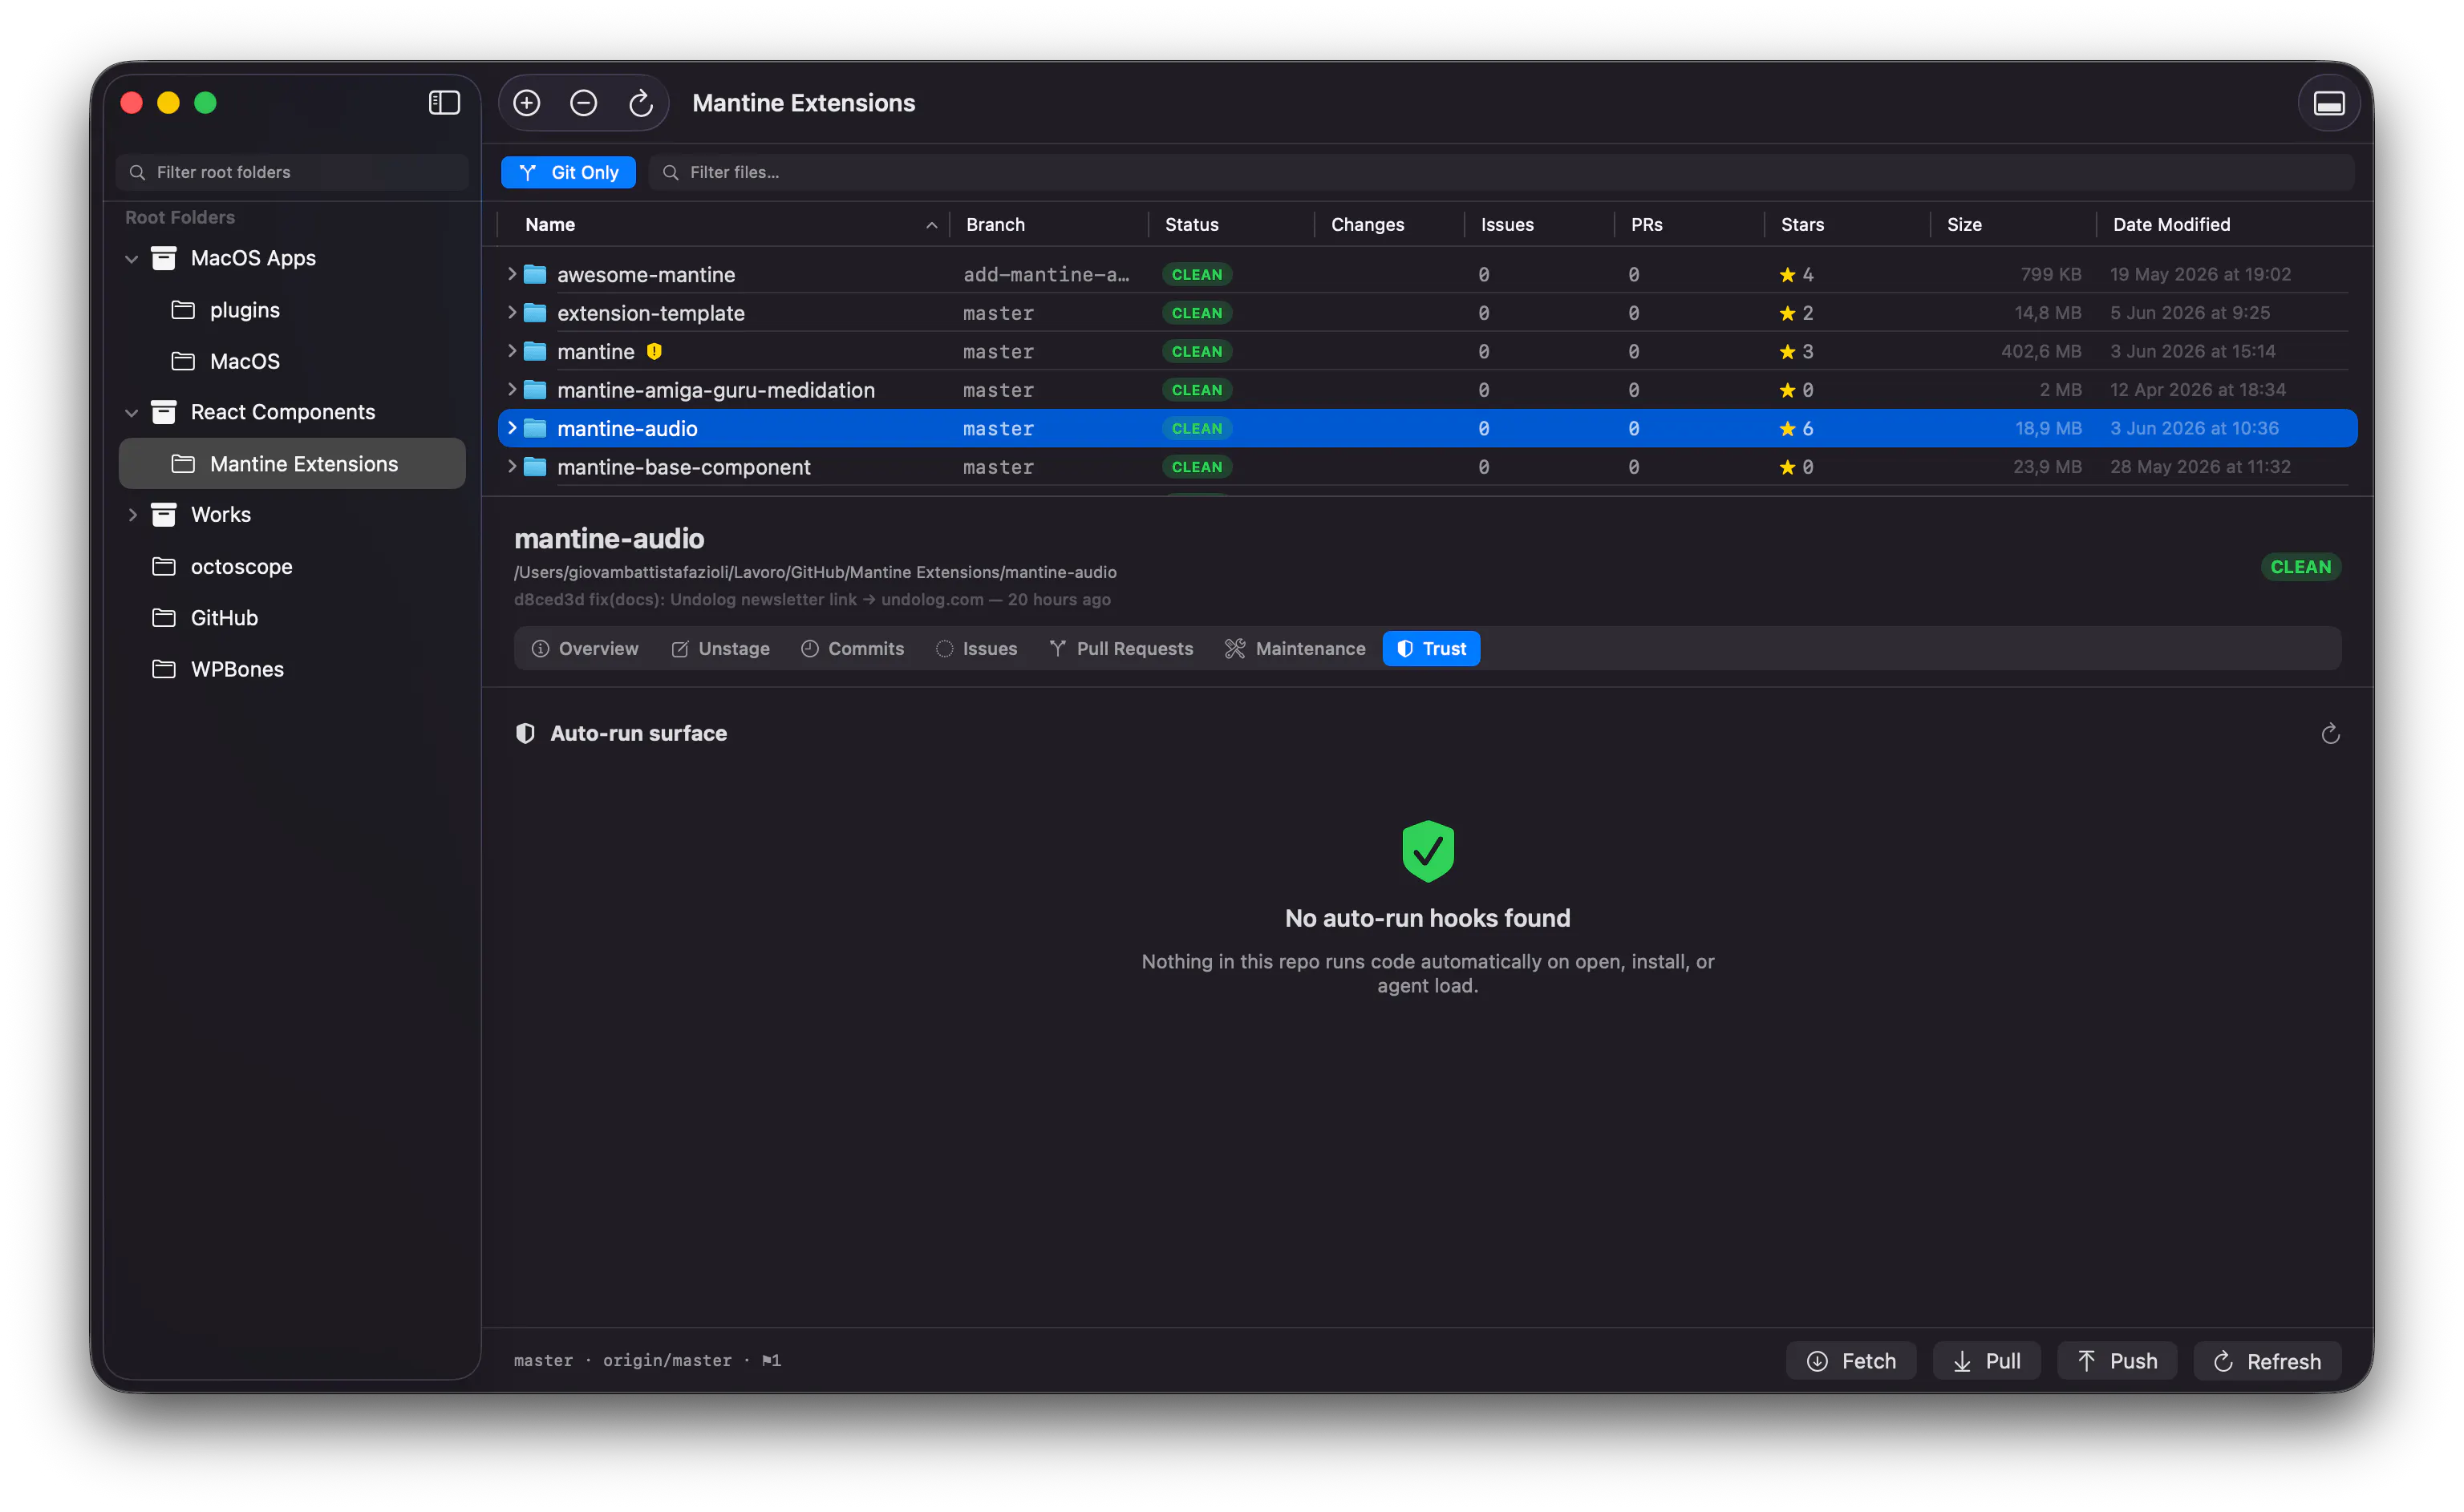The height and width of the screenshot is (1512, 2464).
Task: Click the Works archive icon
Action: coord(163,515)
